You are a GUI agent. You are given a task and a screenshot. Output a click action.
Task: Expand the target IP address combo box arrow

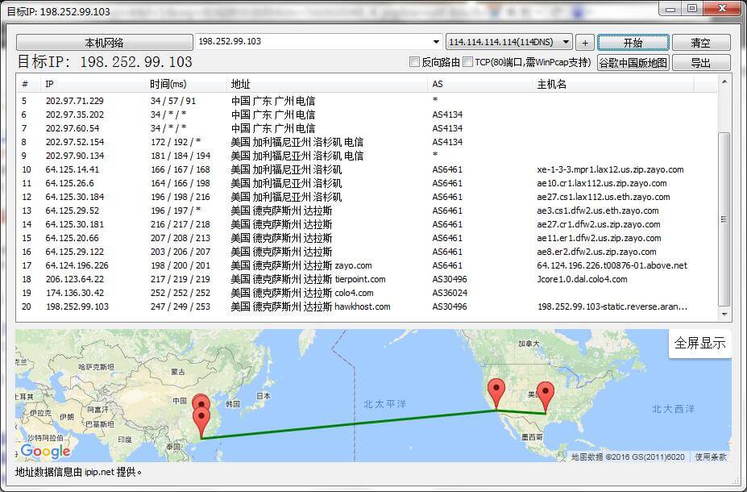tap(436, 42)
